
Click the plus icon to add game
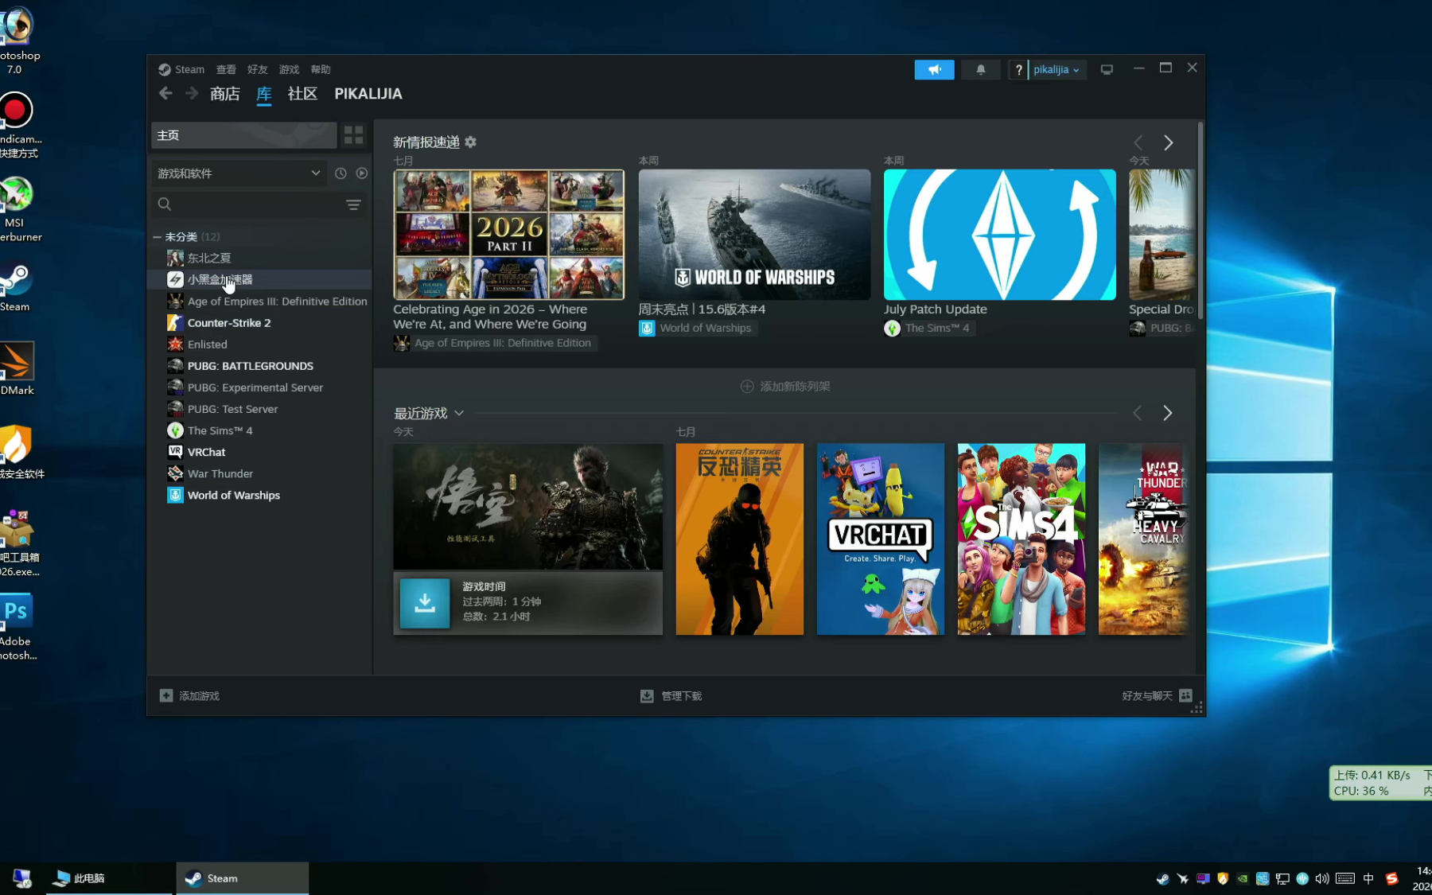166,696
